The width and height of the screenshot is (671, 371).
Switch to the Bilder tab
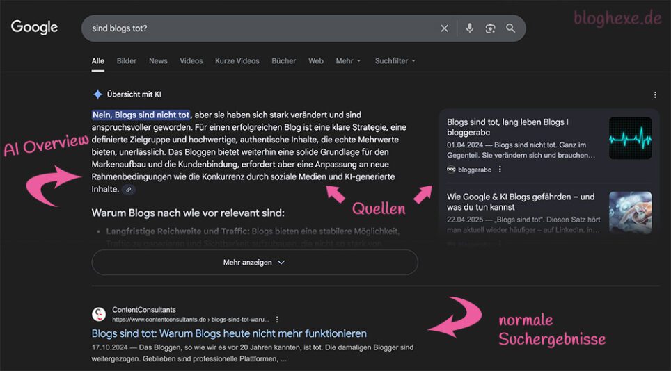[x=127, y=61]
